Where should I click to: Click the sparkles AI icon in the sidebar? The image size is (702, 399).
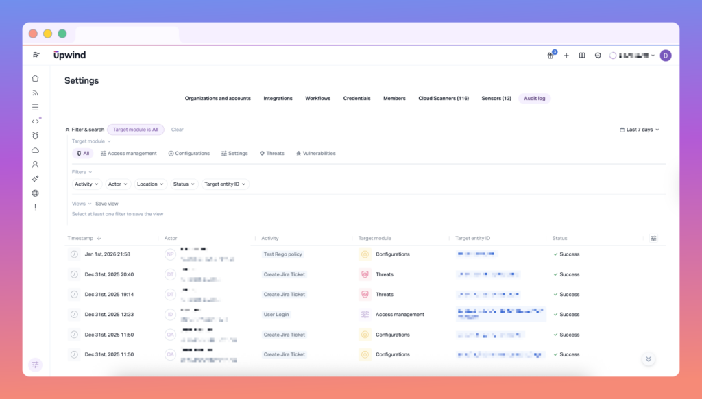click(35, 178)
